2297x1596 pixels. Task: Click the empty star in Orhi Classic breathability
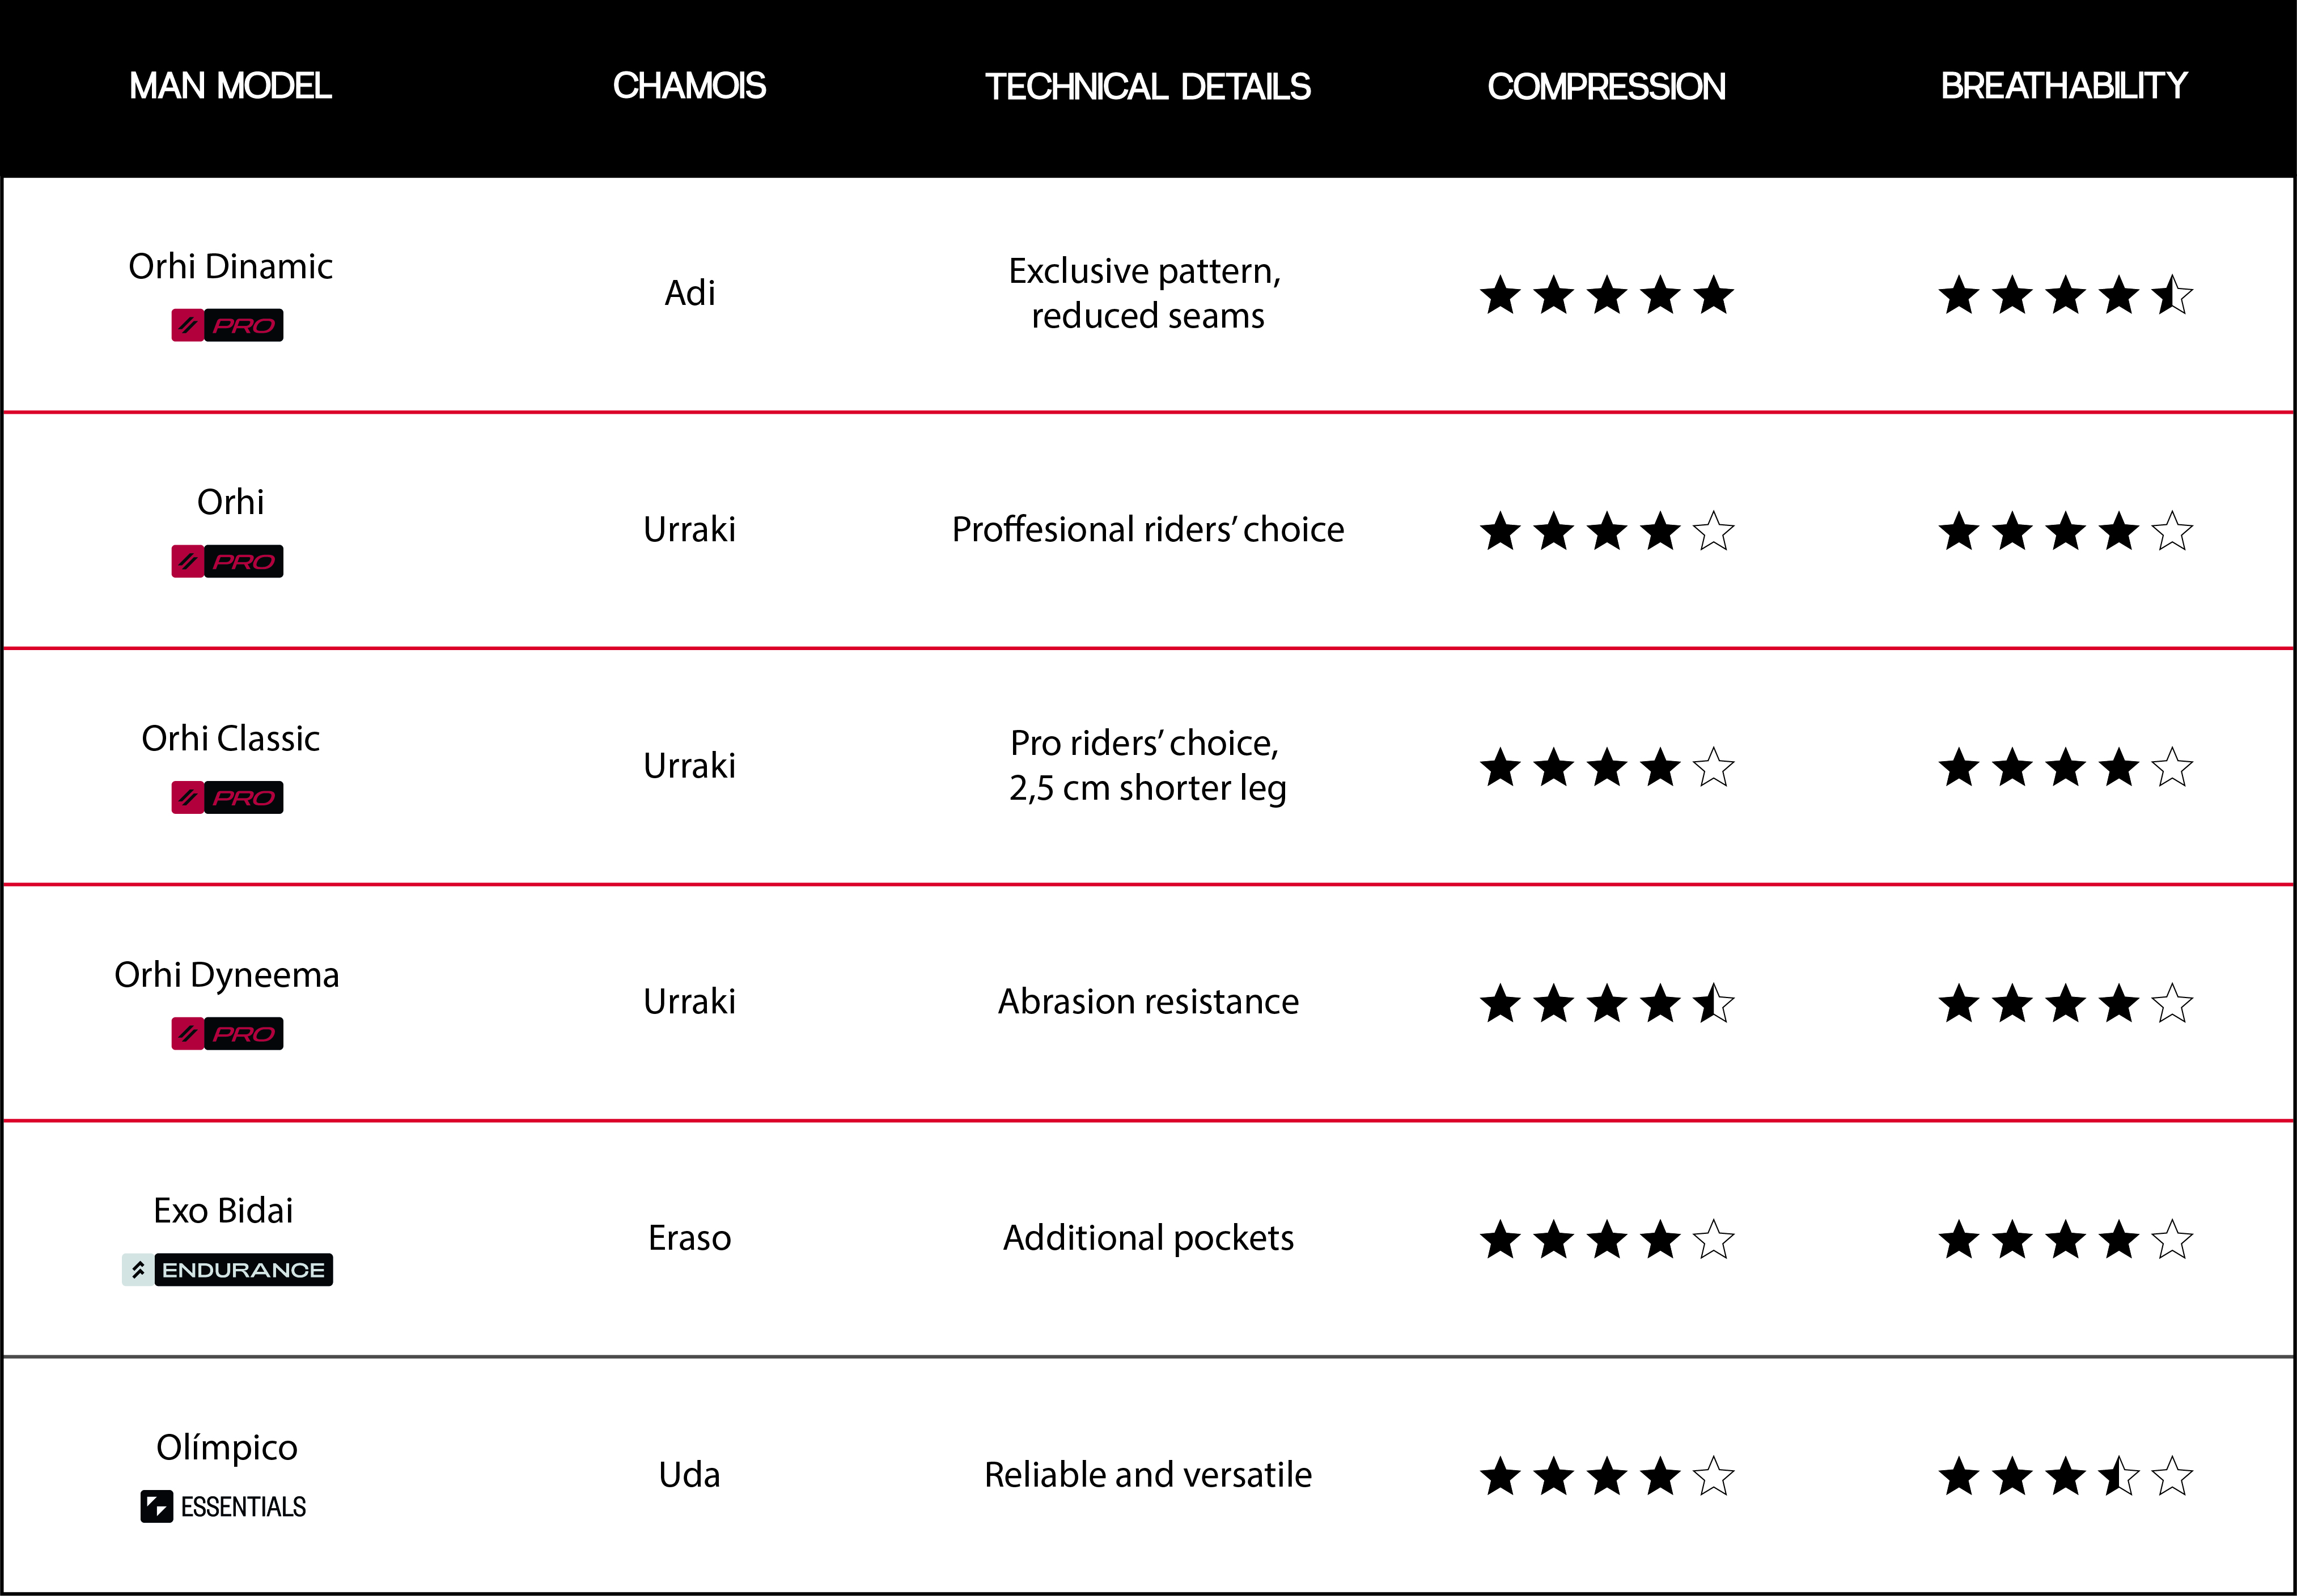(2171, 768)
